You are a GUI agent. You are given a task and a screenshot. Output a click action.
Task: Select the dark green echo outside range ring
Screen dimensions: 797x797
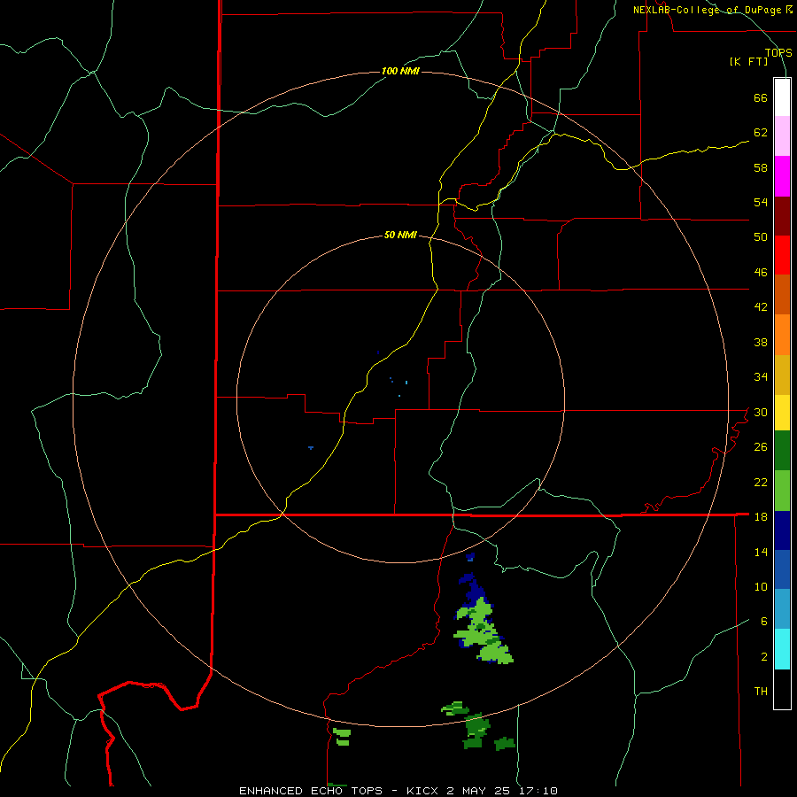tap(476, 731)
